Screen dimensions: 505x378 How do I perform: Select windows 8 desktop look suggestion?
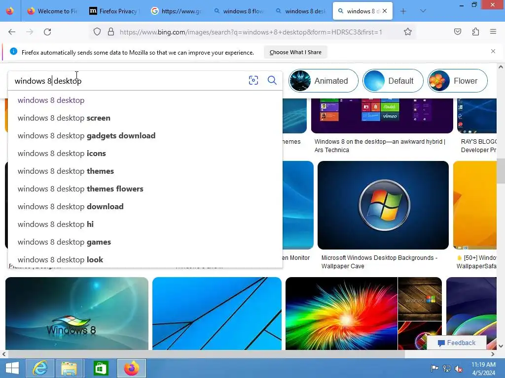click(145, 259)
